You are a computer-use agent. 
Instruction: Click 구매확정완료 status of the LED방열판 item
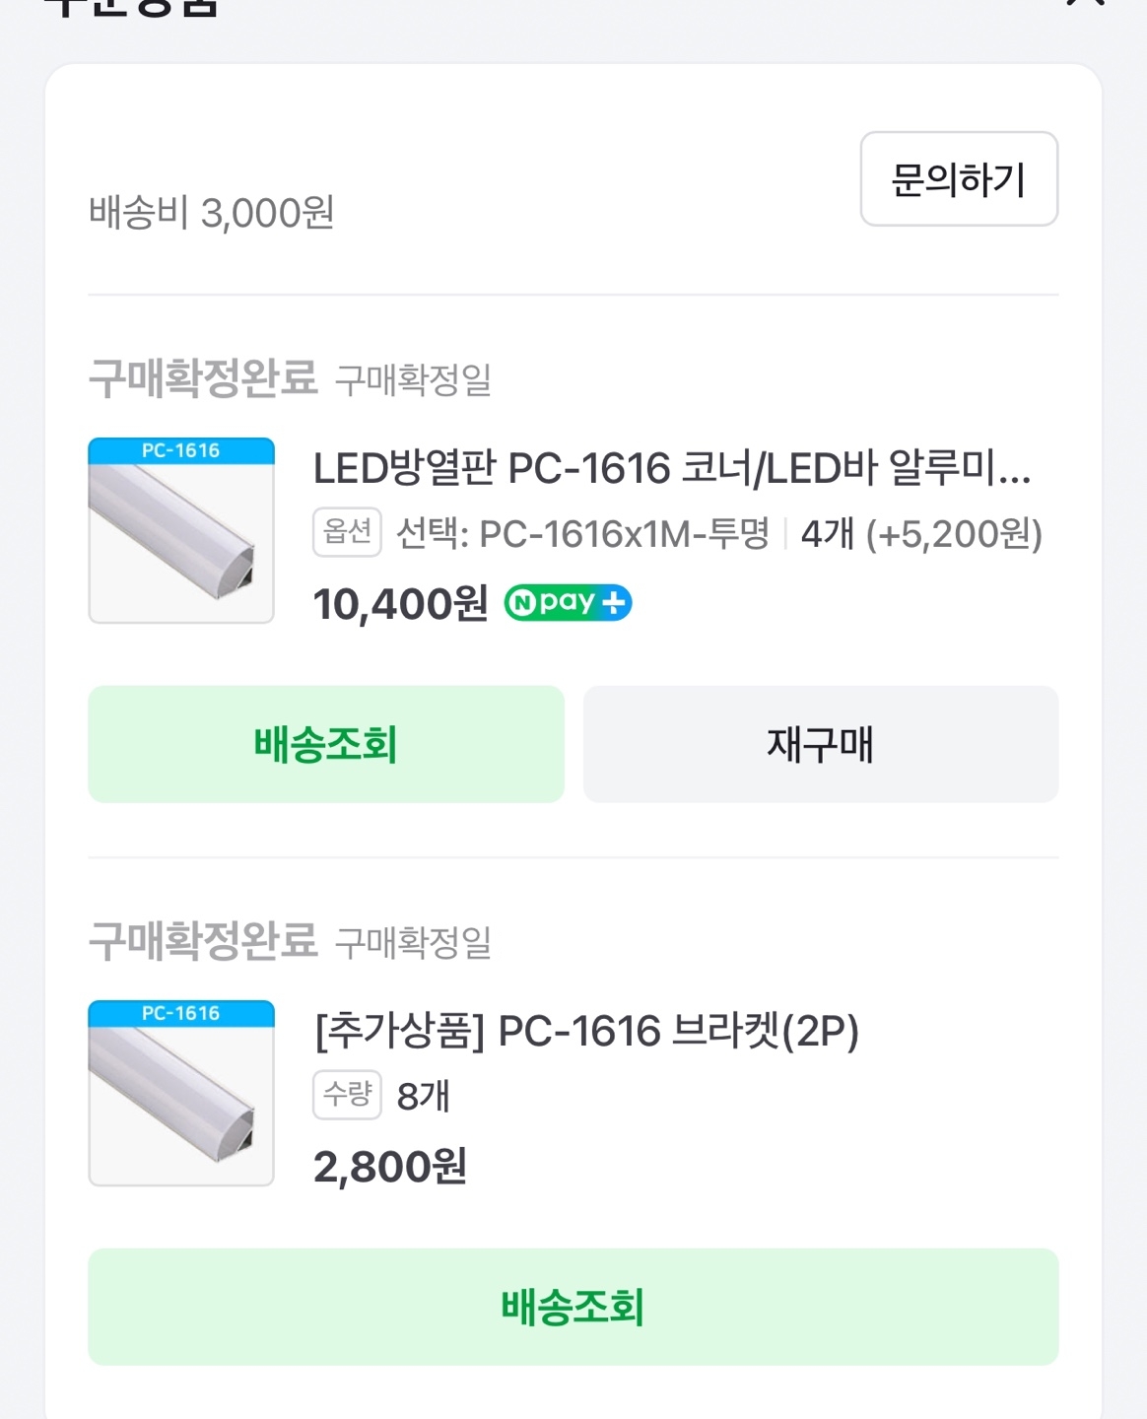203,377
